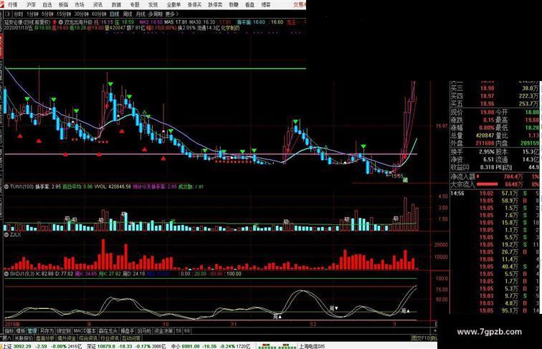Click the 净流入额 row in quote panel
This screenshot has width=542, height=349.
point(494,177)
